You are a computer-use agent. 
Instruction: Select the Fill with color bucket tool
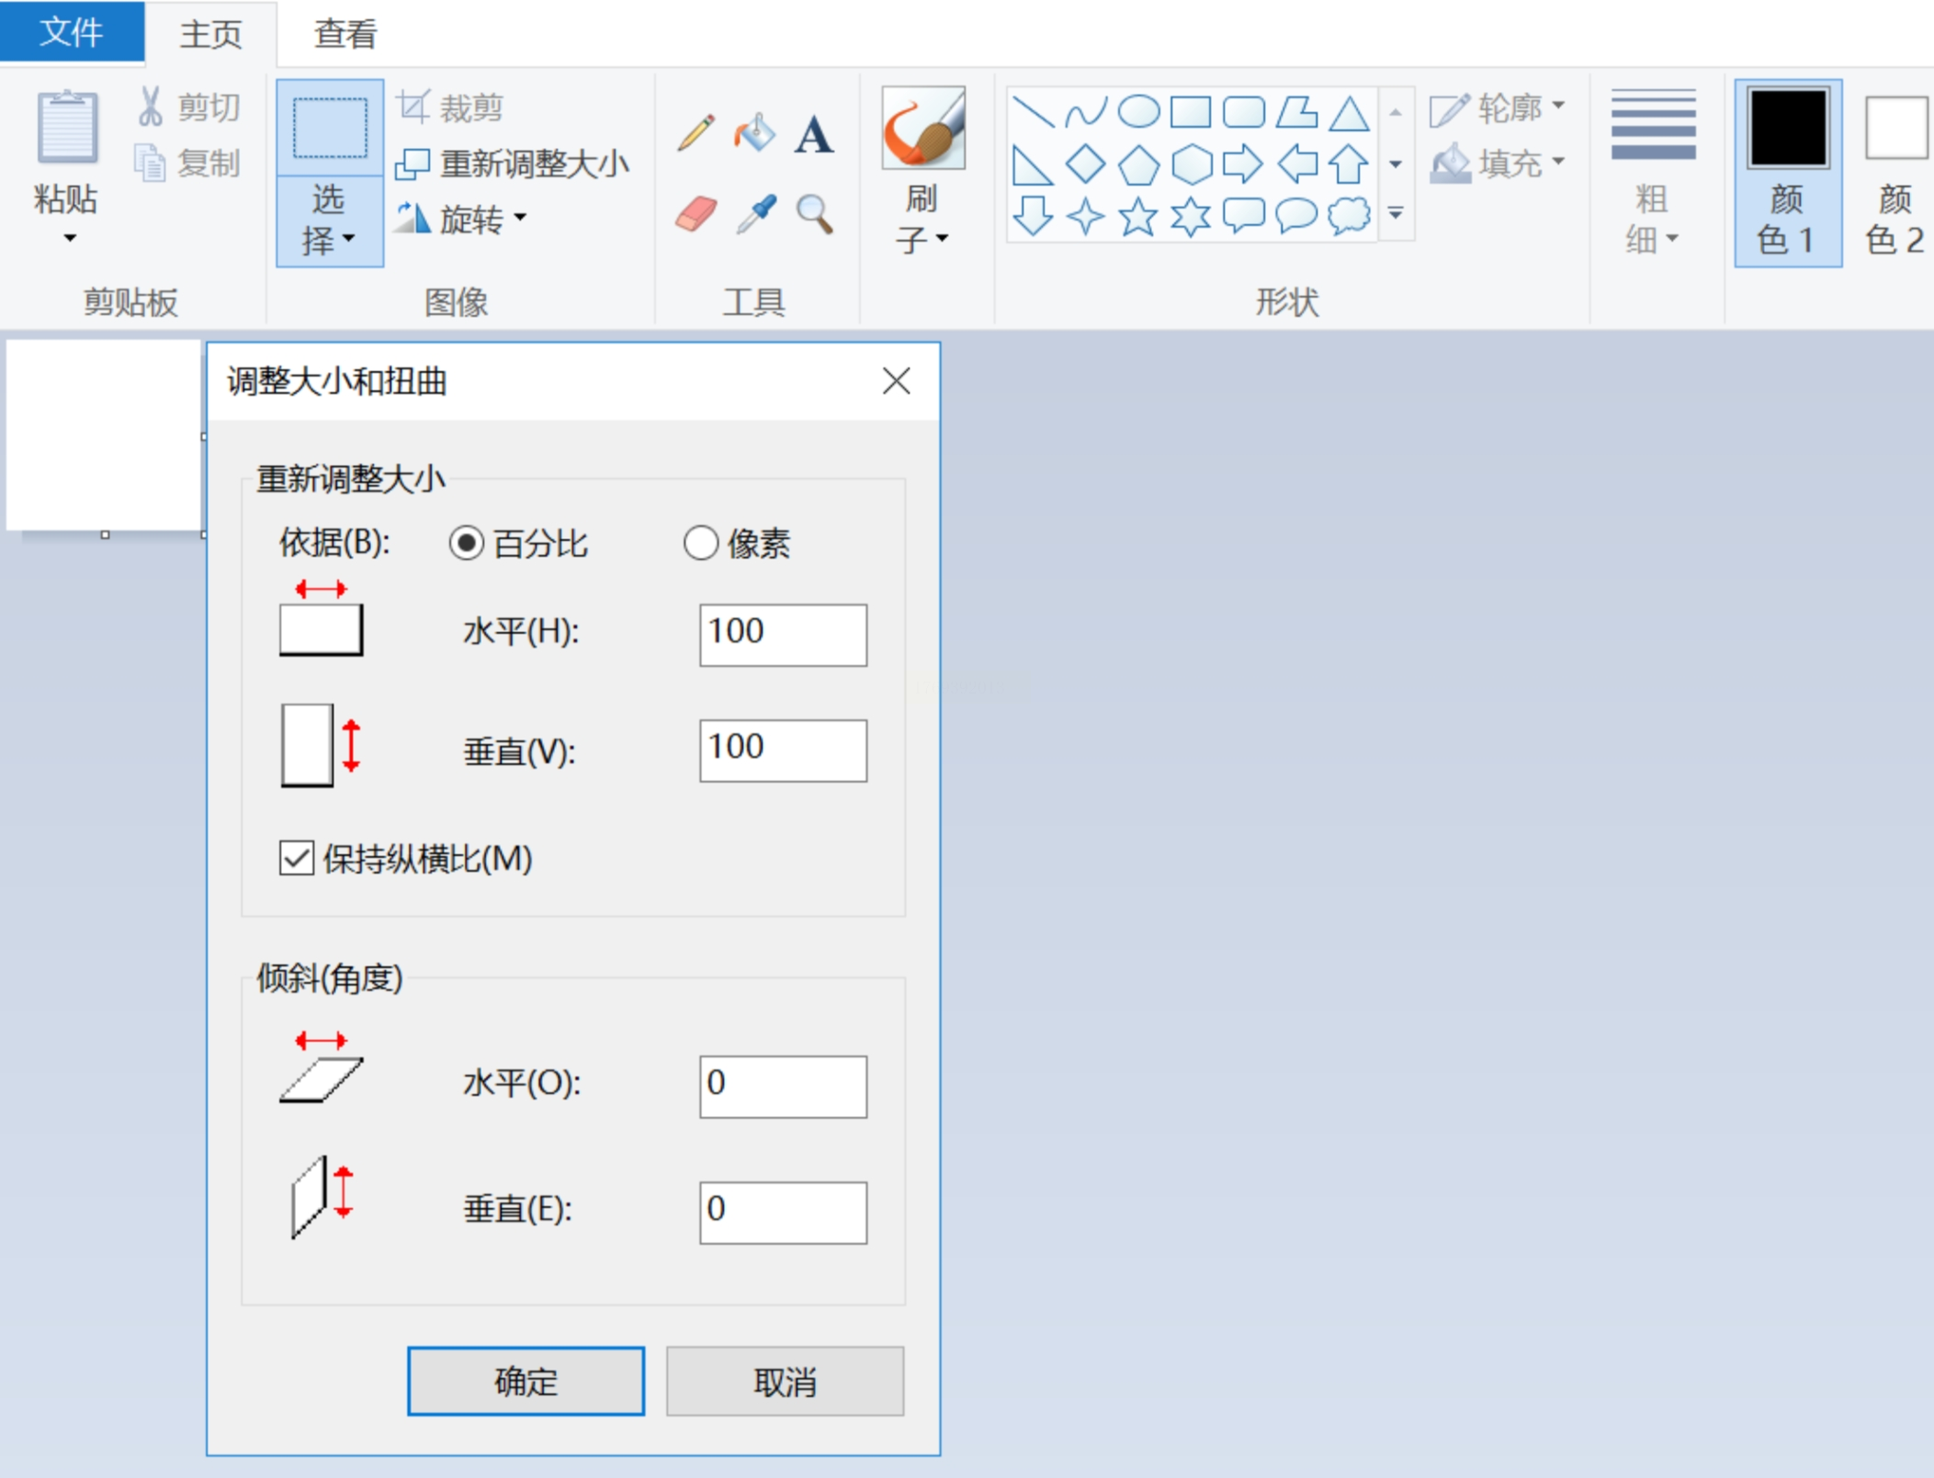pyautogui.click(x=754, y=133)
